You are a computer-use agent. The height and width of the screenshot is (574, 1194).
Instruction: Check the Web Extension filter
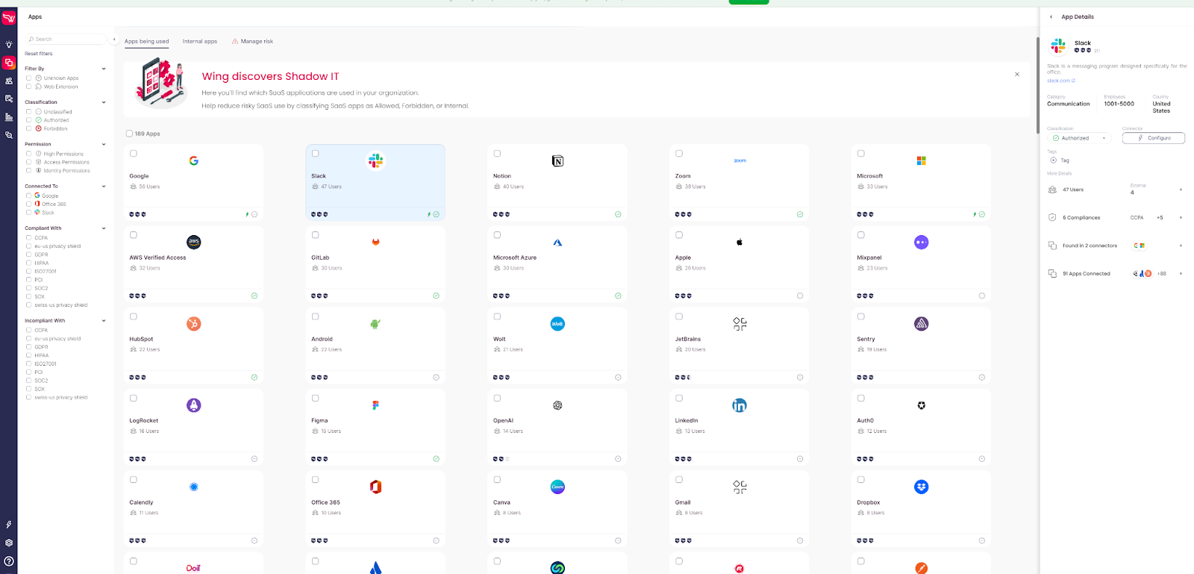click(x=28, y=87)
